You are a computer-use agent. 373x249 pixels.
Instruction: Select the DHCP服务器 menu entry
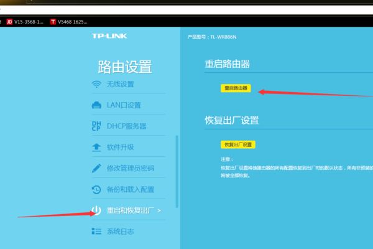coord(127,126)
